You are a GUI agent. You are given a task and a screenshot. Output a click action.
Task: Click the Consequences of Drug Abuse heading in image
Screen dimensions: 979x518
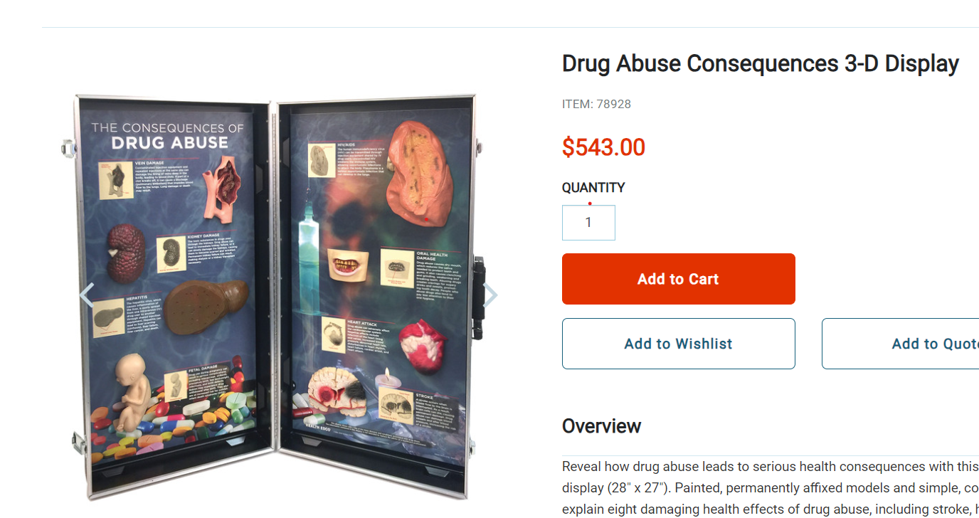tap(167, 136)
